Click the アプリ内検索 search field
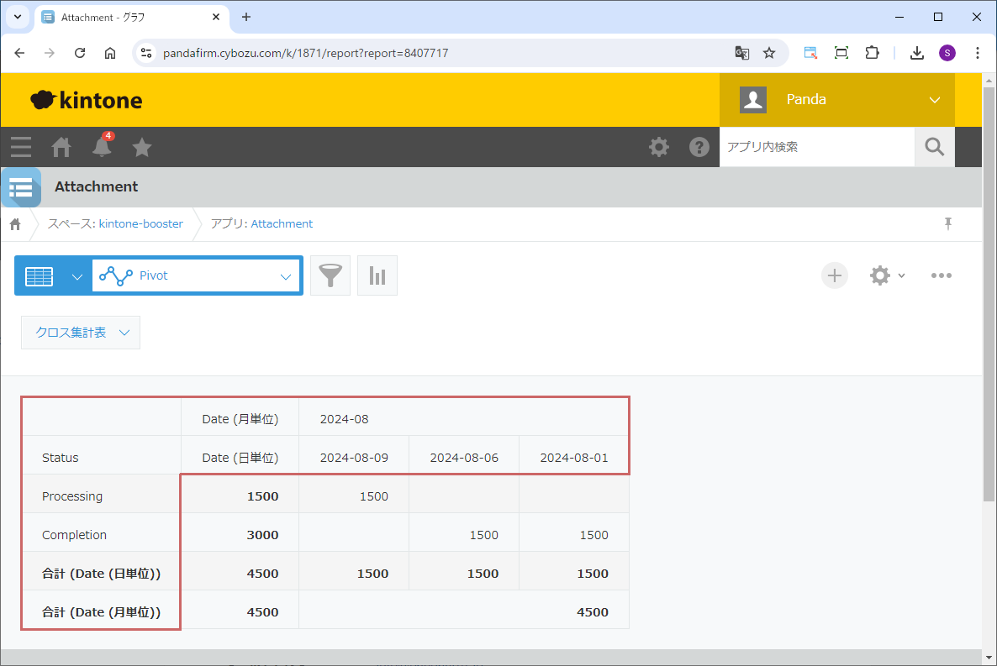Viewport: 997px width, 666px height. [x=816, y=147]
